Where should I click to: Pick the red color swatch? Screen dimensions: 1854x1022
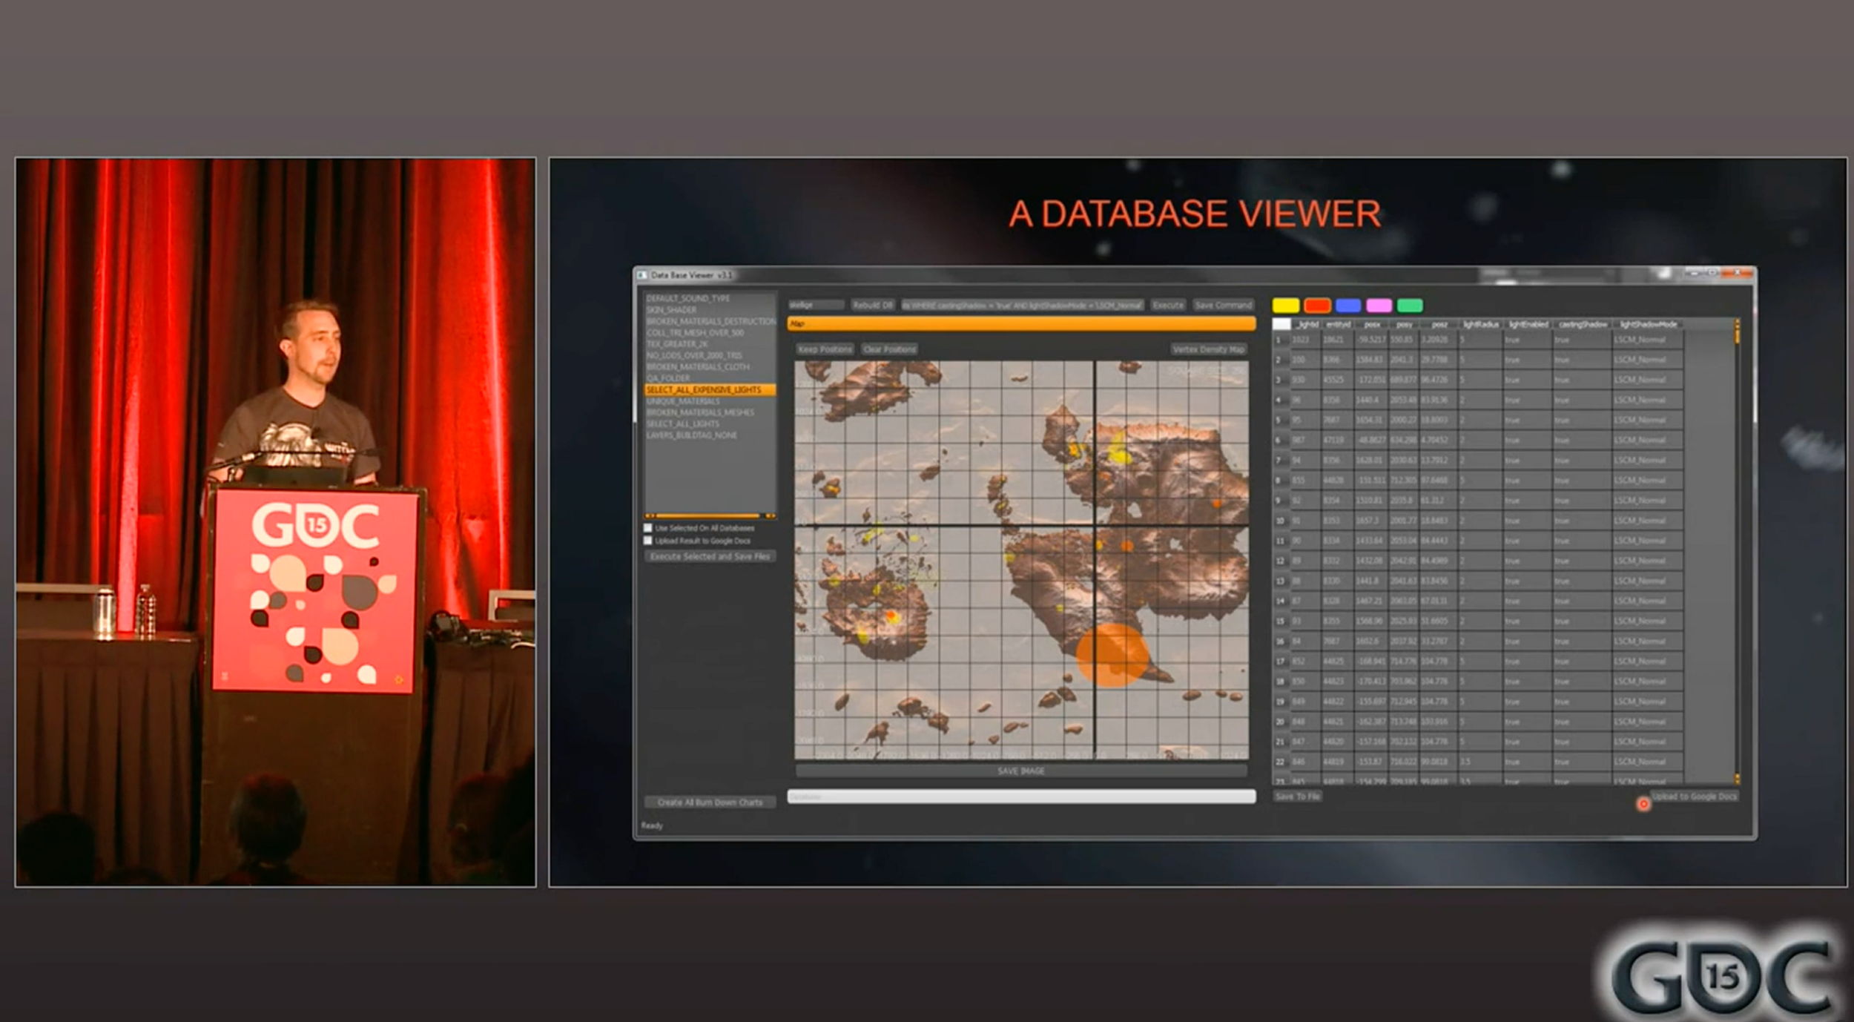pos(1317,306)
